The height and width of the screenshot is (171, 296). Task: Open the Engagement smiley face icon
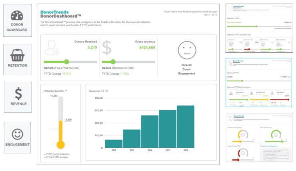(x=17, y=134)
